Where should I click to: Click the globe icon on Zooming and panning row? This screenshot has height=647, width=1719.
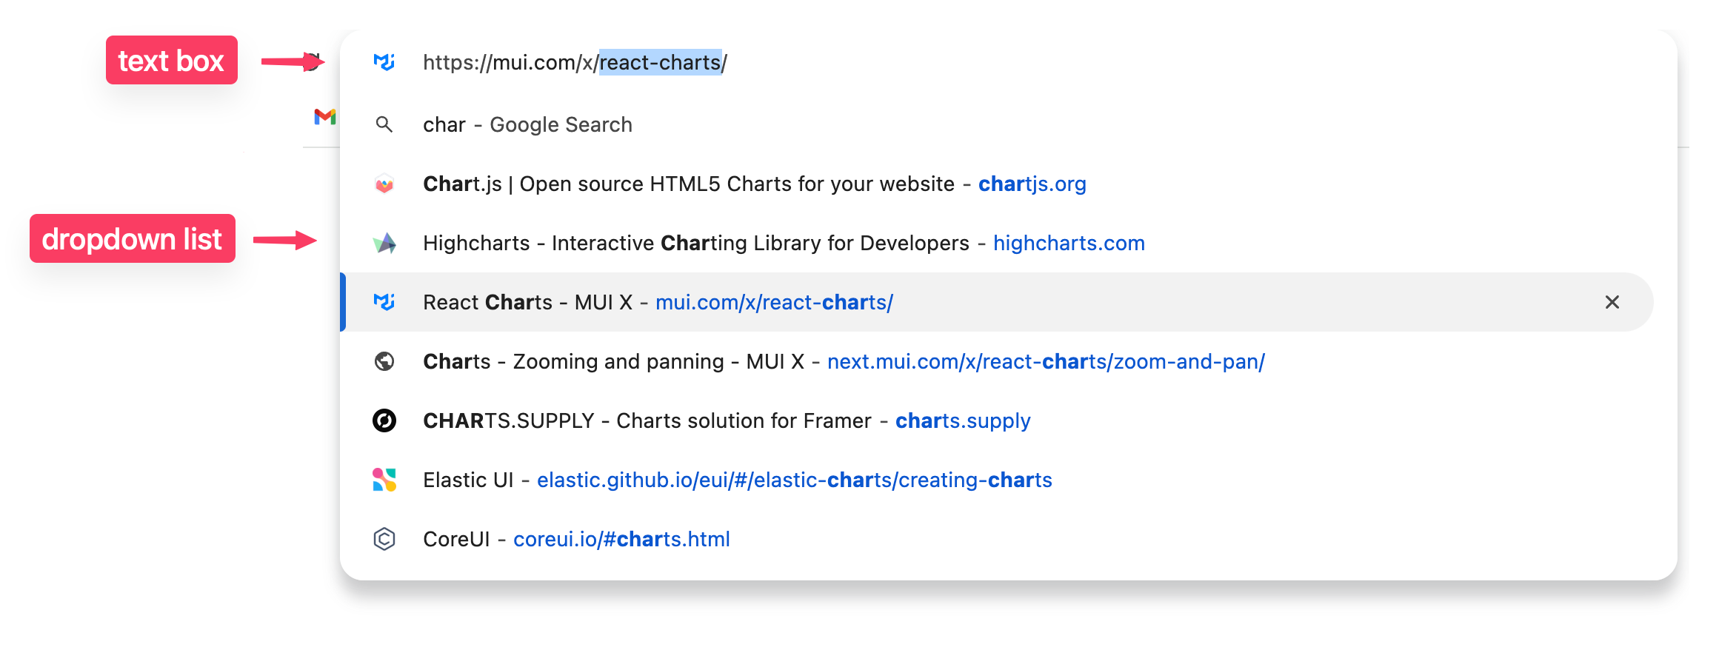coord(384,361)
